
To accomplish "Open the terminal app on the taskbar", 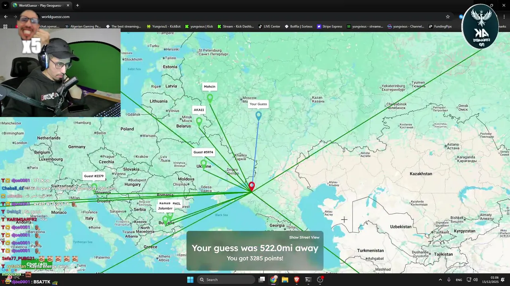I will click(x=308, y=280).
